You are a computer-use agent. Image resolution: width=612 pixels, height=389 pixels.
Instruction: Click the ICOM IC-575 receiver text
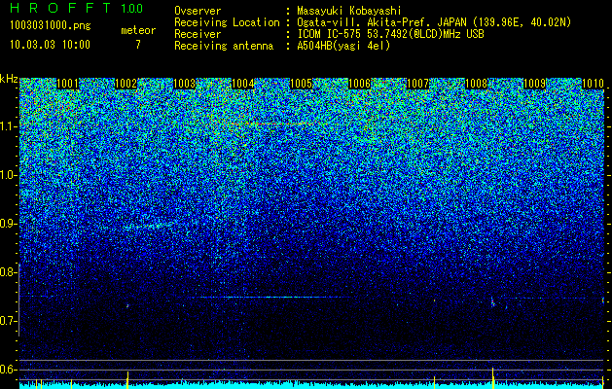(390, 34)
